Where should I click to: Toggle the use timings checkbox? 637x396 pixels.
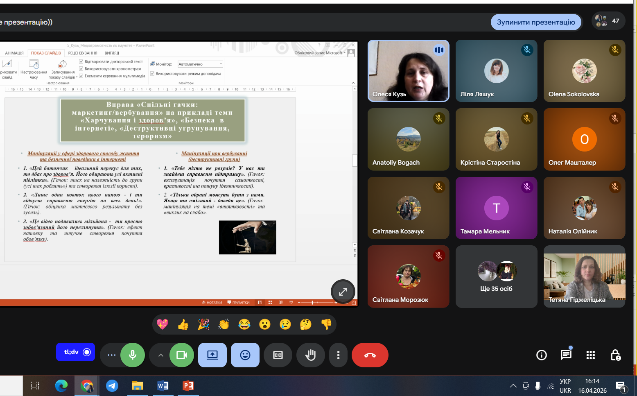click(81, 69)
